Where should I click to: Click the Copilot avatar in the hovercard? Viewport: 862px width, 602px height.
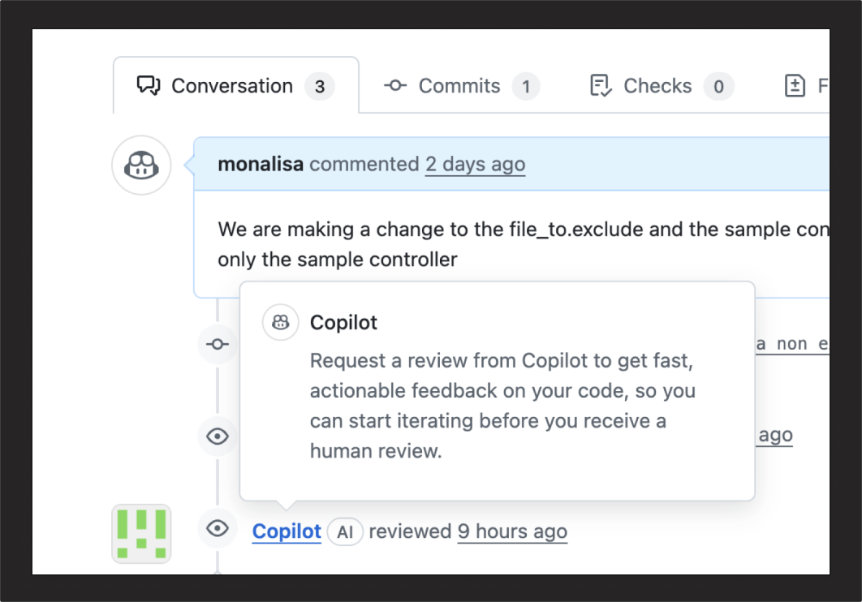[x=280, y=322]
